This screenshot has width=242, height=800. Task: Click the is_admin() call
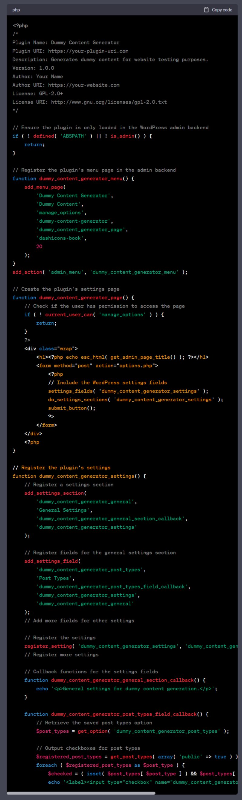coord(125,136)
